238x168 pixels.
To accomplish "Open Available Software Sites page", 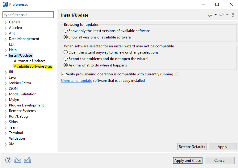I will (x=33, y=66).
